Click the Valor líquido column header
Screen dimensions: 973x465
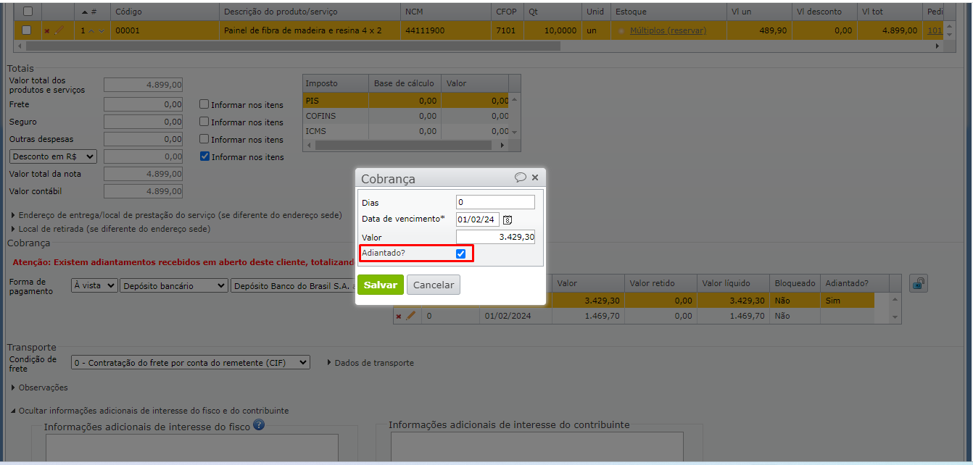point(734,283)
